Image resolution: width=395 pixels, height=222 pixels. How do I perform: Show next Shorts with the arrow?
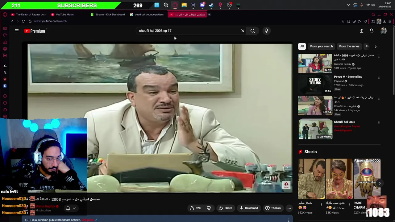click(x=380, y=183)
